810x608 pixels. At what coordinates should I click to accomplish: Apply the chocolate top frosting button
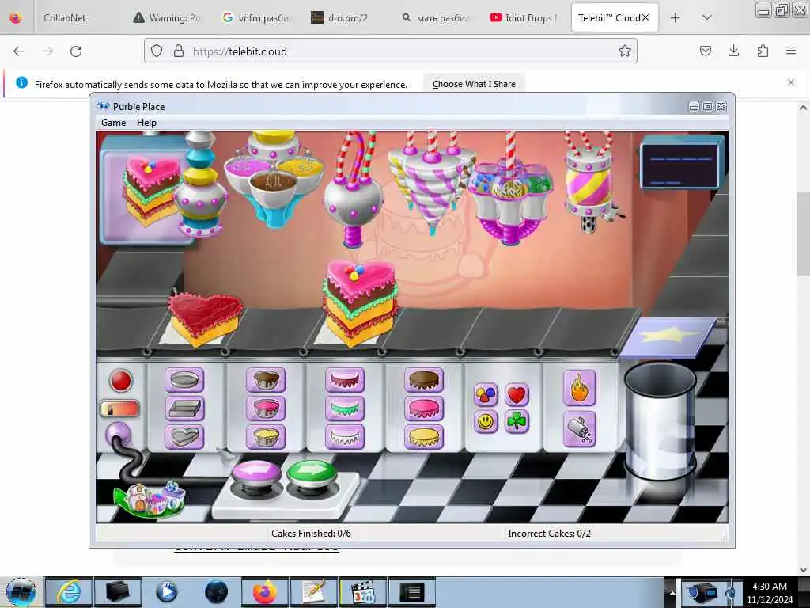[x=424, y=380]
